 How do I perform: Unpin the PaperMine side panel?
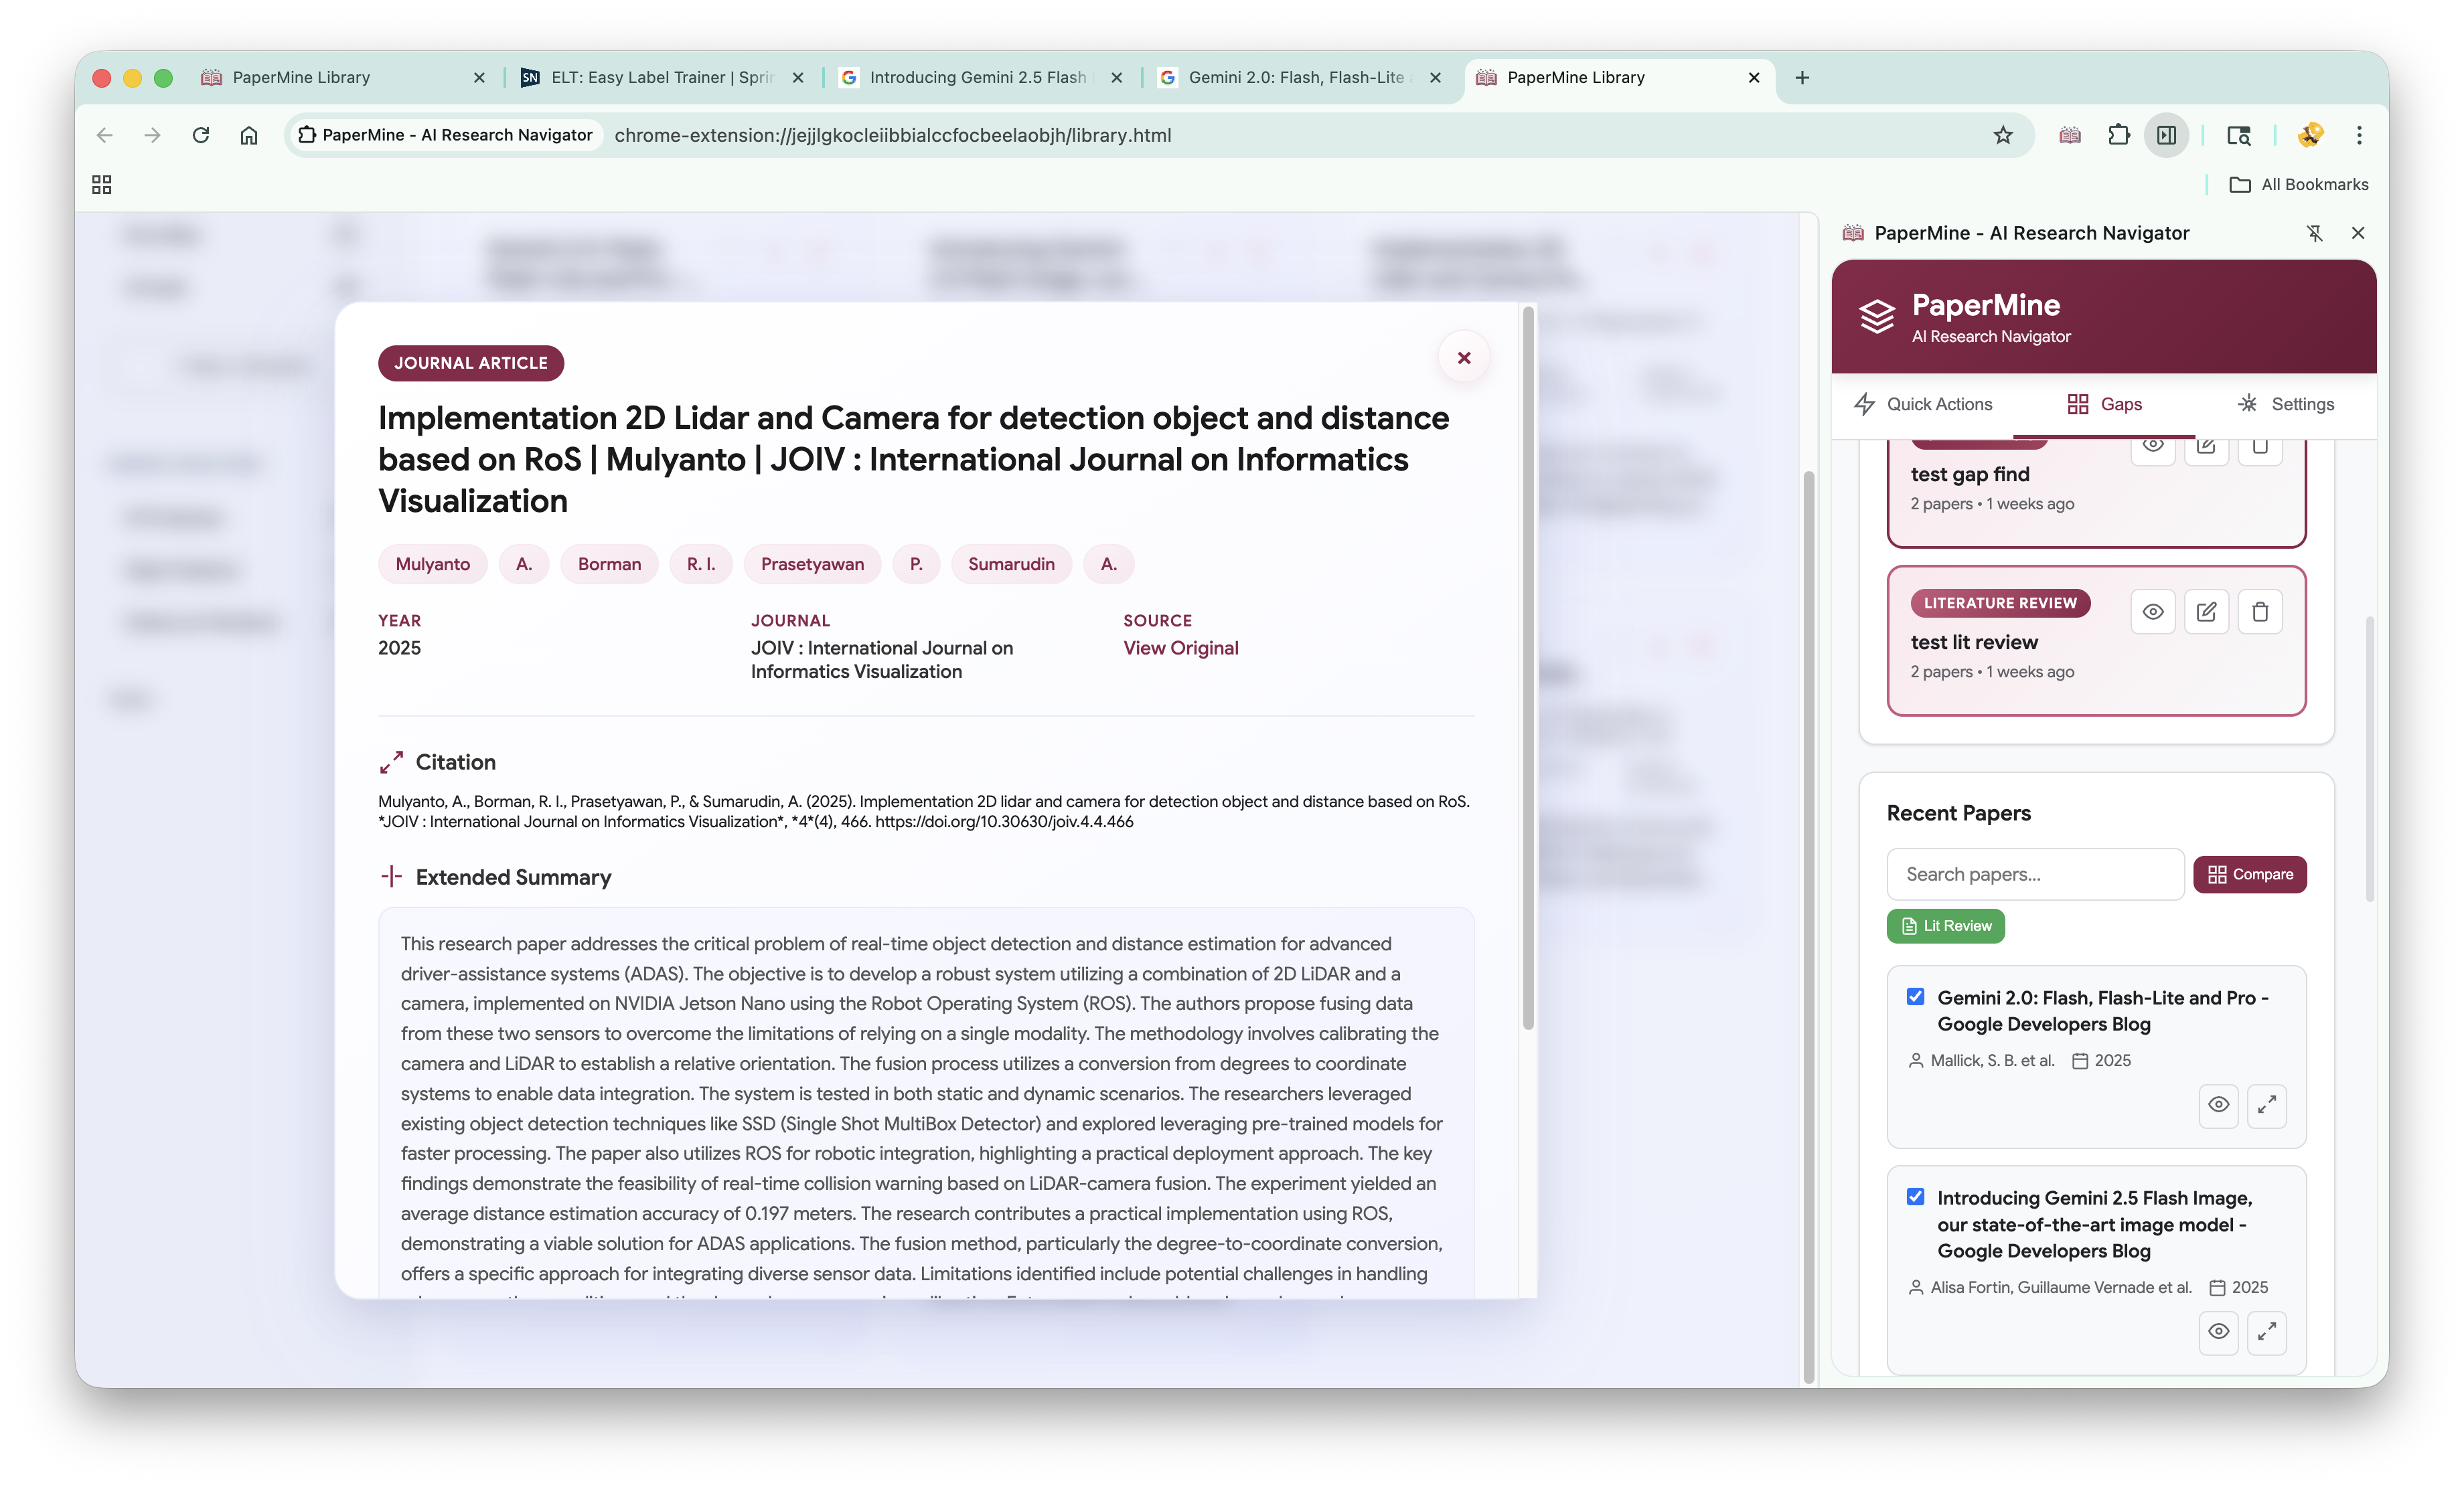pos(2314,233)
